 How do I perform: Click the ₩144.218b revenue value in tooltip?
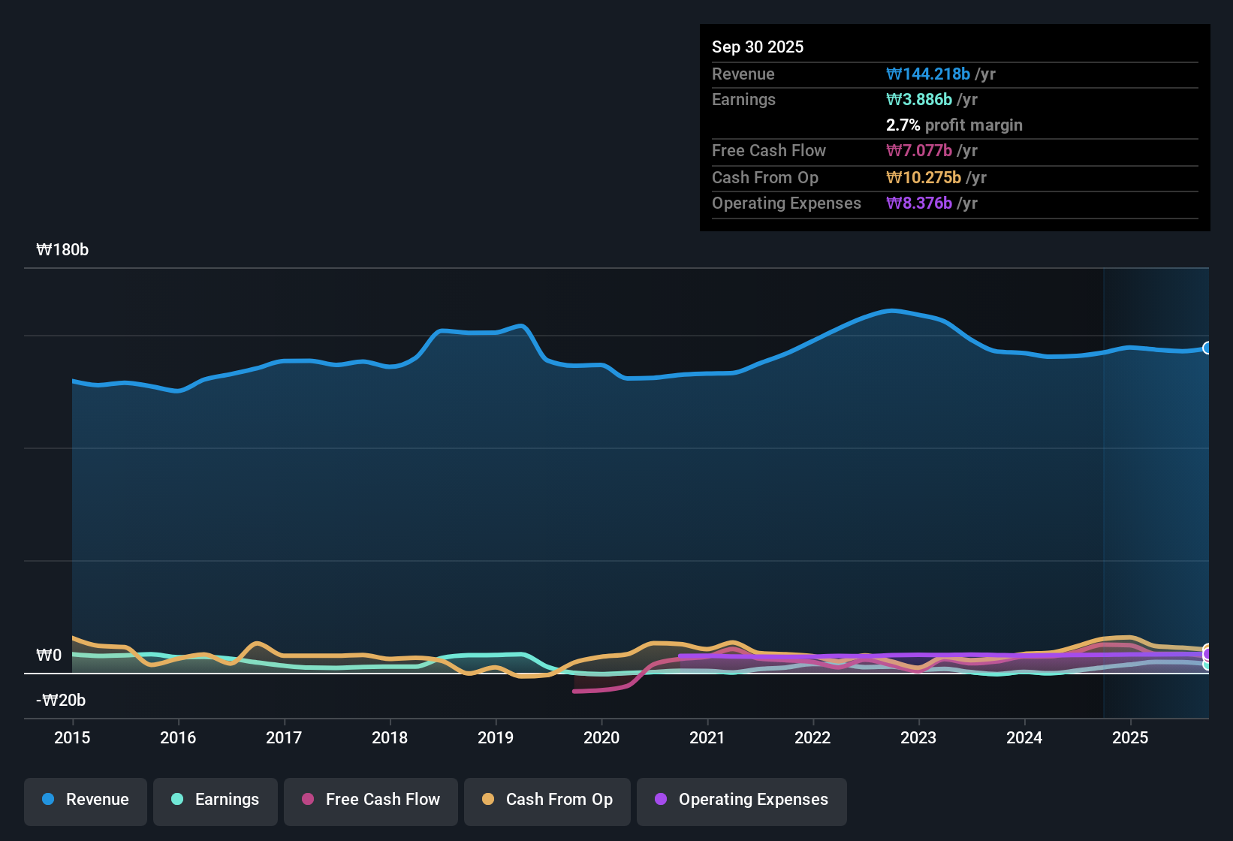pyautogui.click(x=928, y=74)
